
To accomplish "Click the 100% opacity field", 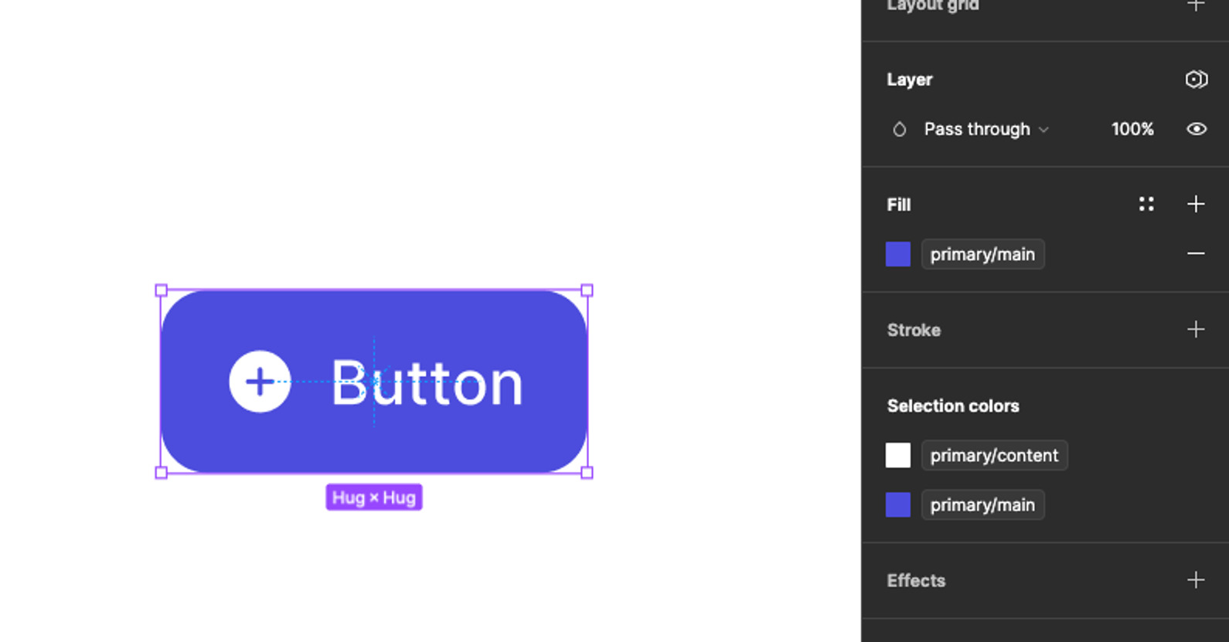I will (1132, 129).
